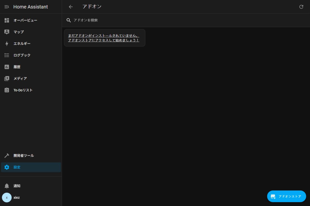Screen dimensions: 310x206
Task: Open the メディア browser
Action: [x=31, y=78]
